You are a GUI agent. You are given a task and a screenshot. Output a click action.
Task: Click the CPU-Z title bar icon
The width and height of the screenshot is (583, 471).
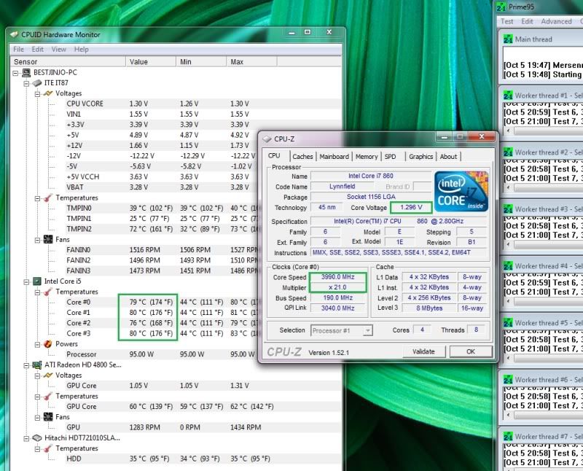tap(267, 139)
